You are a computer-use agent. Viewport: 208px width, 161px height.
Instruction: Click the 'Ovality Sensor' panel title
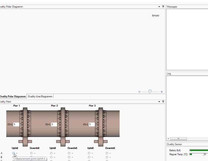174,144
